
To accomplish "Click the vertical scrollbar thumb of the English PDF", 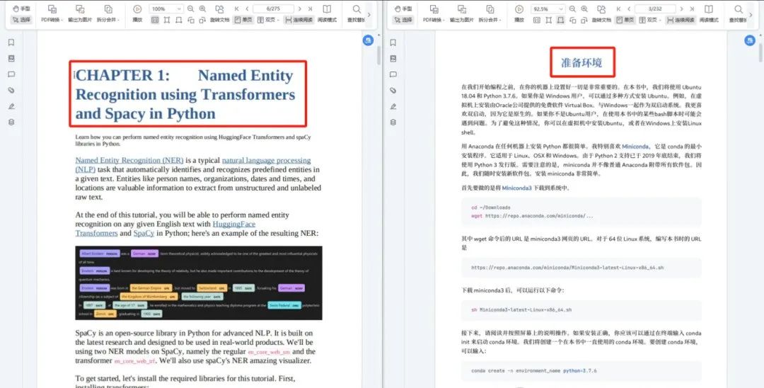I will pos(378,55).
